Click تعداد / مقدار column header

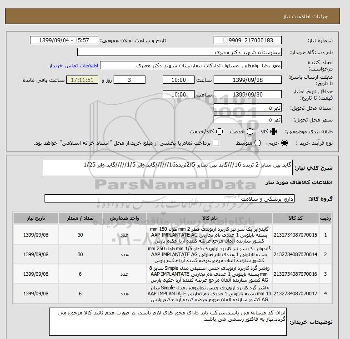[x=80, y=218]
